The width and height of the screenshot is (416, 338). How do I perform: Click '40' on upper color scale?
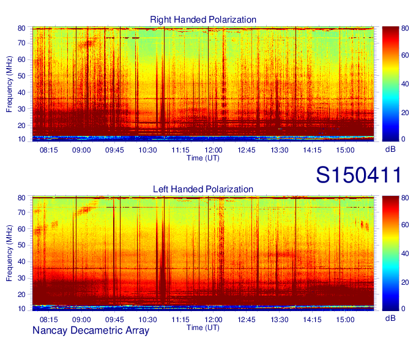point(405,84)
